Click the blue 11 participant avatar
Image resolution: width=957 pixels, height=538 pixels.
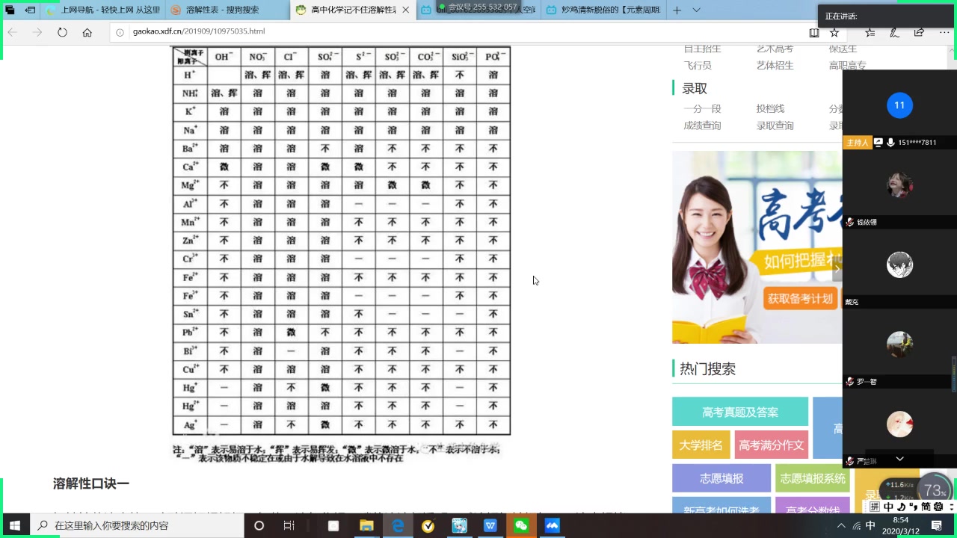click(899, 105)
